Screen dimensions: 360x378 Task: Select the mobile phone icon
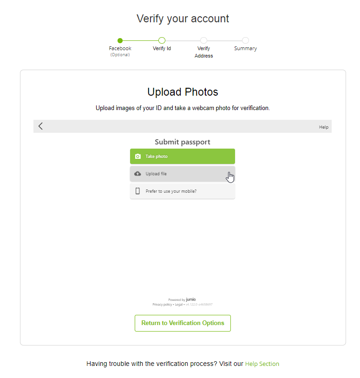137,190
